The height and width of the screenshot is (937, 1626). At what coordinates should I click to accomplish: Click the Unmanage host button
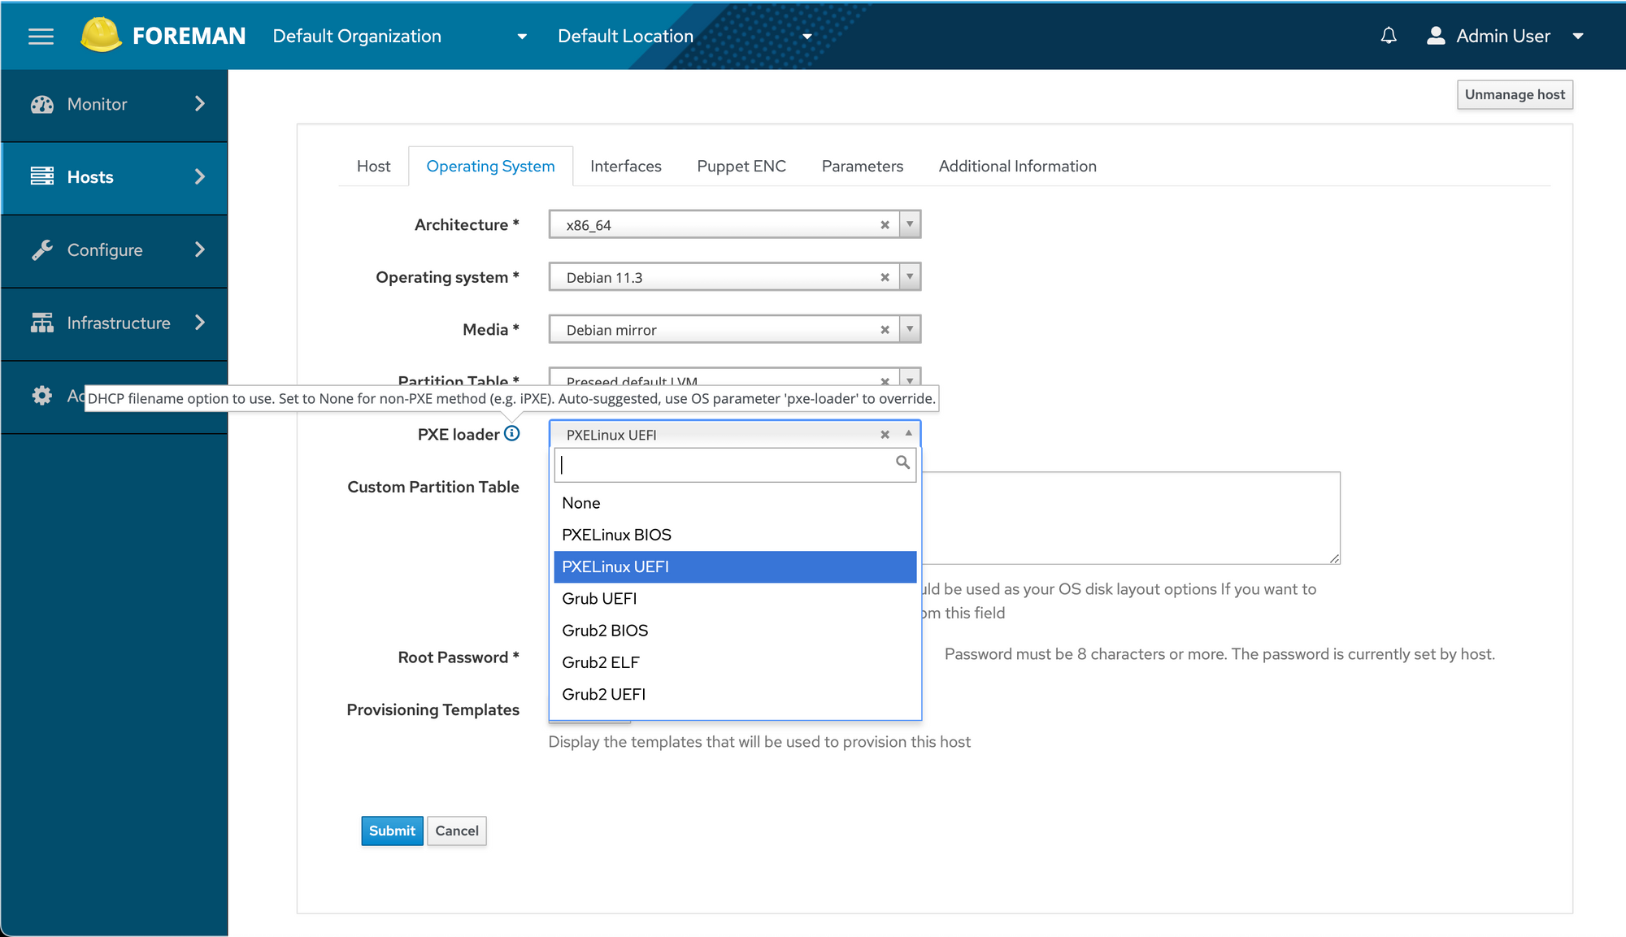pos(1514,95)
